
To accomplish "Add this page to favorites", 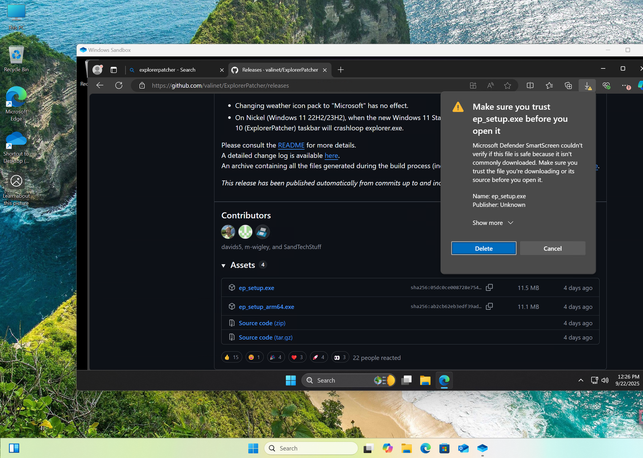I will [508, 85].
